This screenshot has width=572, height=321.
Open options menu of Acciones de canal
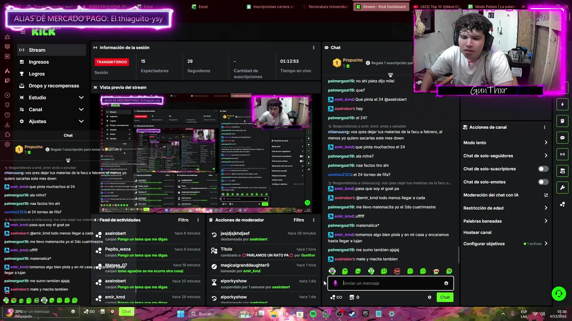tap(544, 127)
